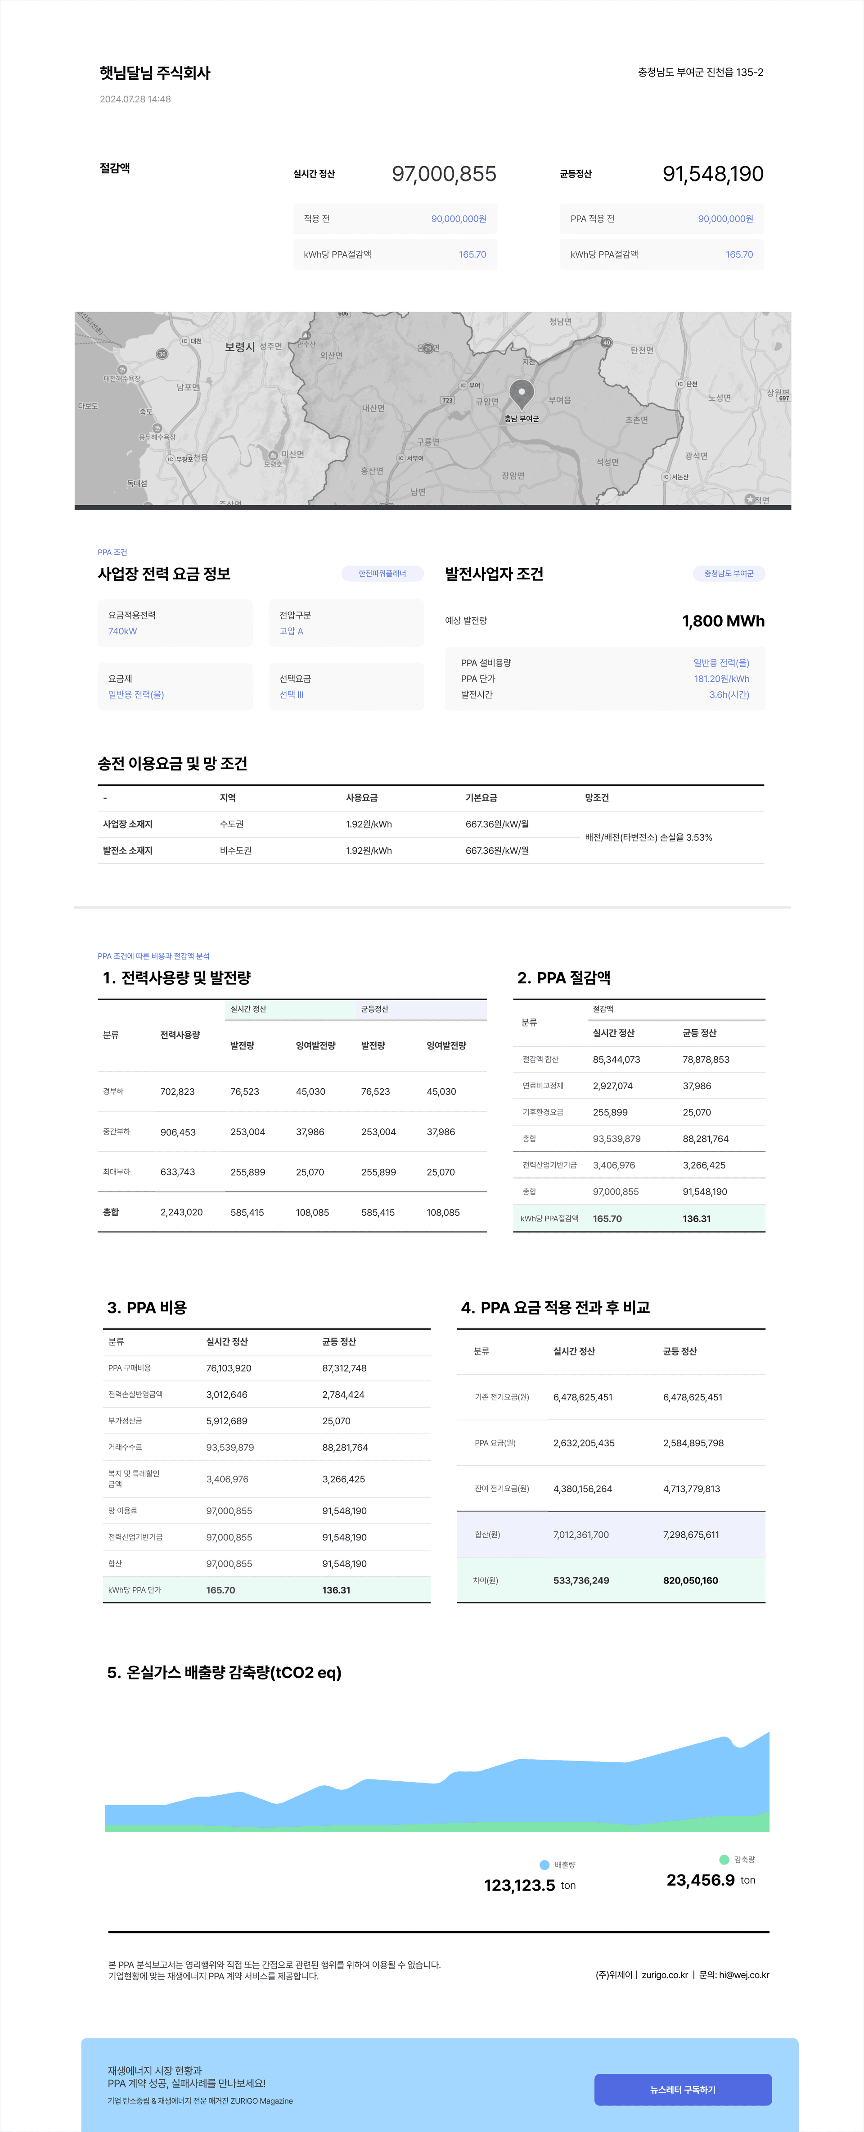This screenshot has height=2132, width=864.
Task: Click the 차이 value 820,050,160
Action: (690, 1581)
